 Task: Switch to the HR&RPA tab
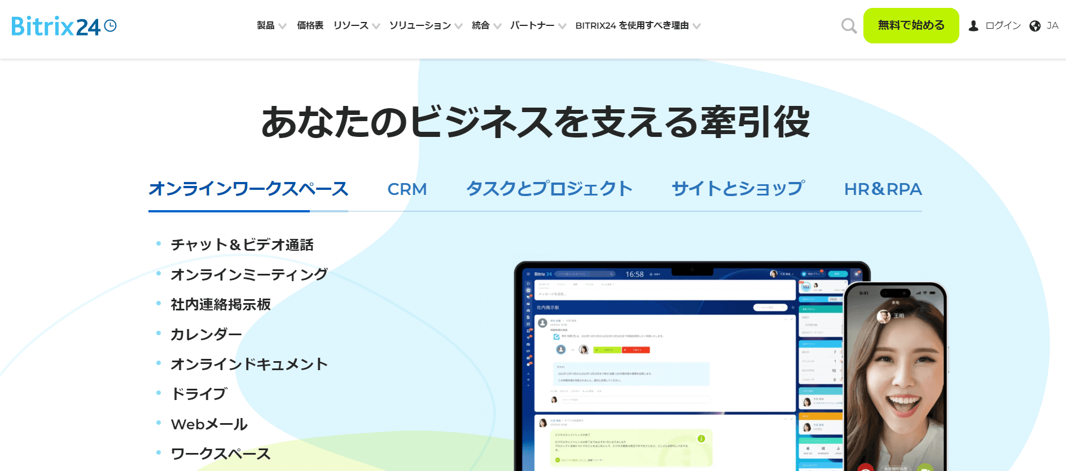pos(883,189)
